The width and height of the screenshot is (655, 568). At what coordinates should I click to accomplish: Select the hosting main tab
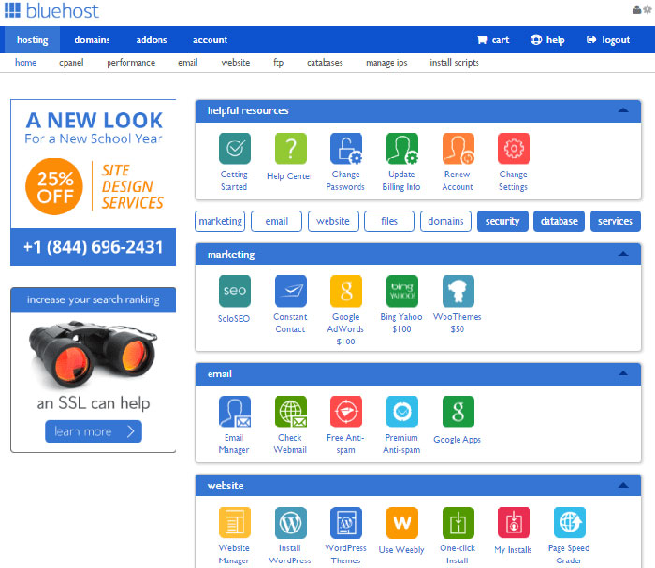click(32, 40)
